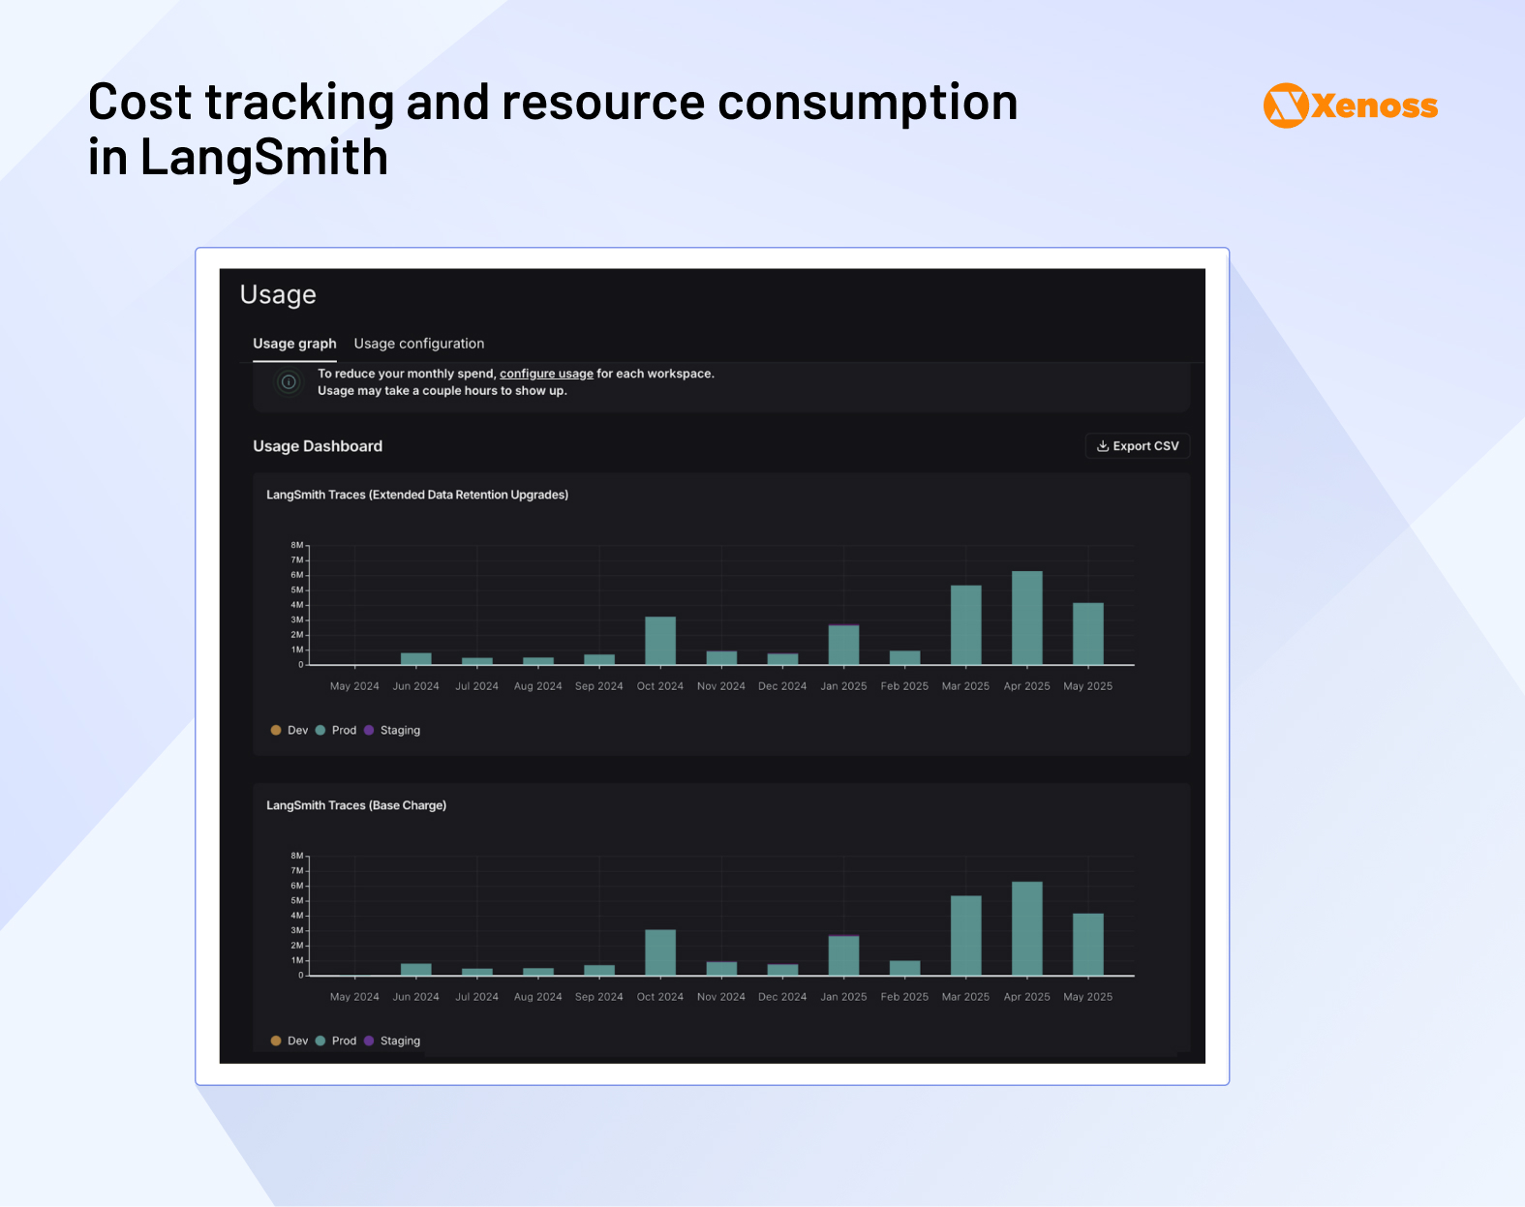Viewport: 1525px width, 1207px height.
Task: Toggle Staging legend in Base Charge chart
Action: (392, 1041)
